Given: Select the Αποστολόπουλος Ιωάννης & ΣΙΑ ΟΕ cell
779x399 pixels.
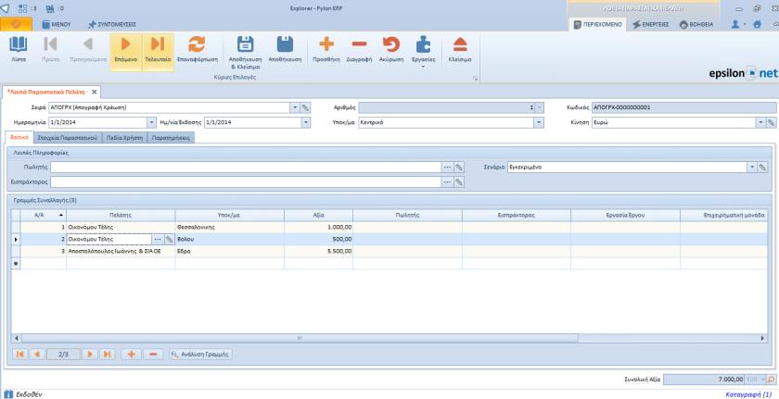Looking at the screenshot, I should (121, 251).
